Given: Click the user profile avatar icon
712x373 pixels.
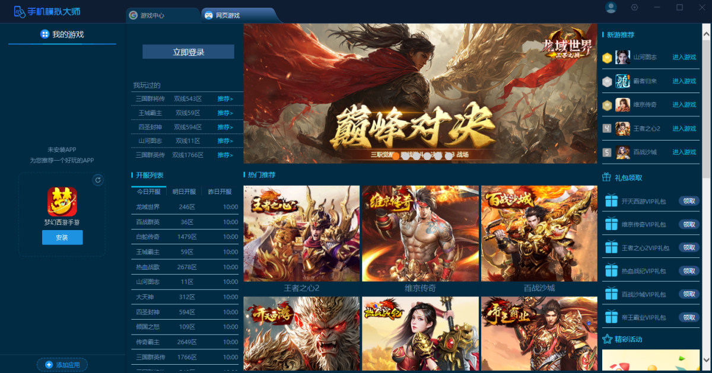Looking at the screenshot, I should (611, 8).
